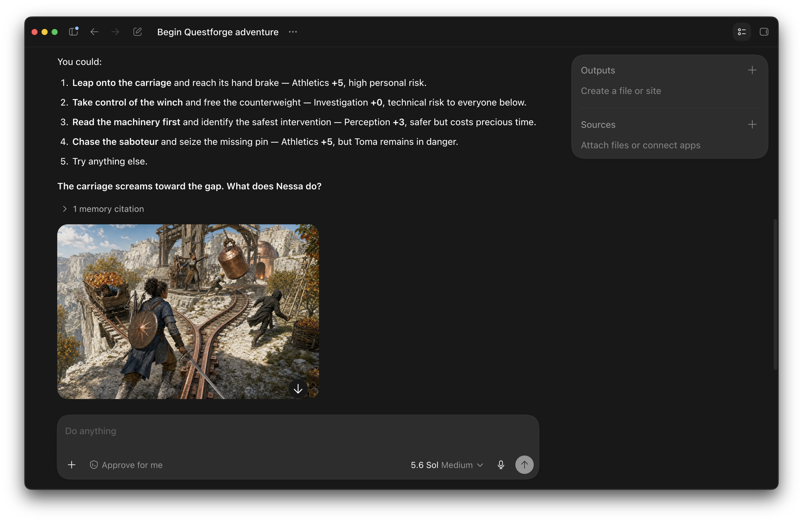803x522 pixels.
Task: Select option 'Leap onto the carriage'
Action: 122,83
